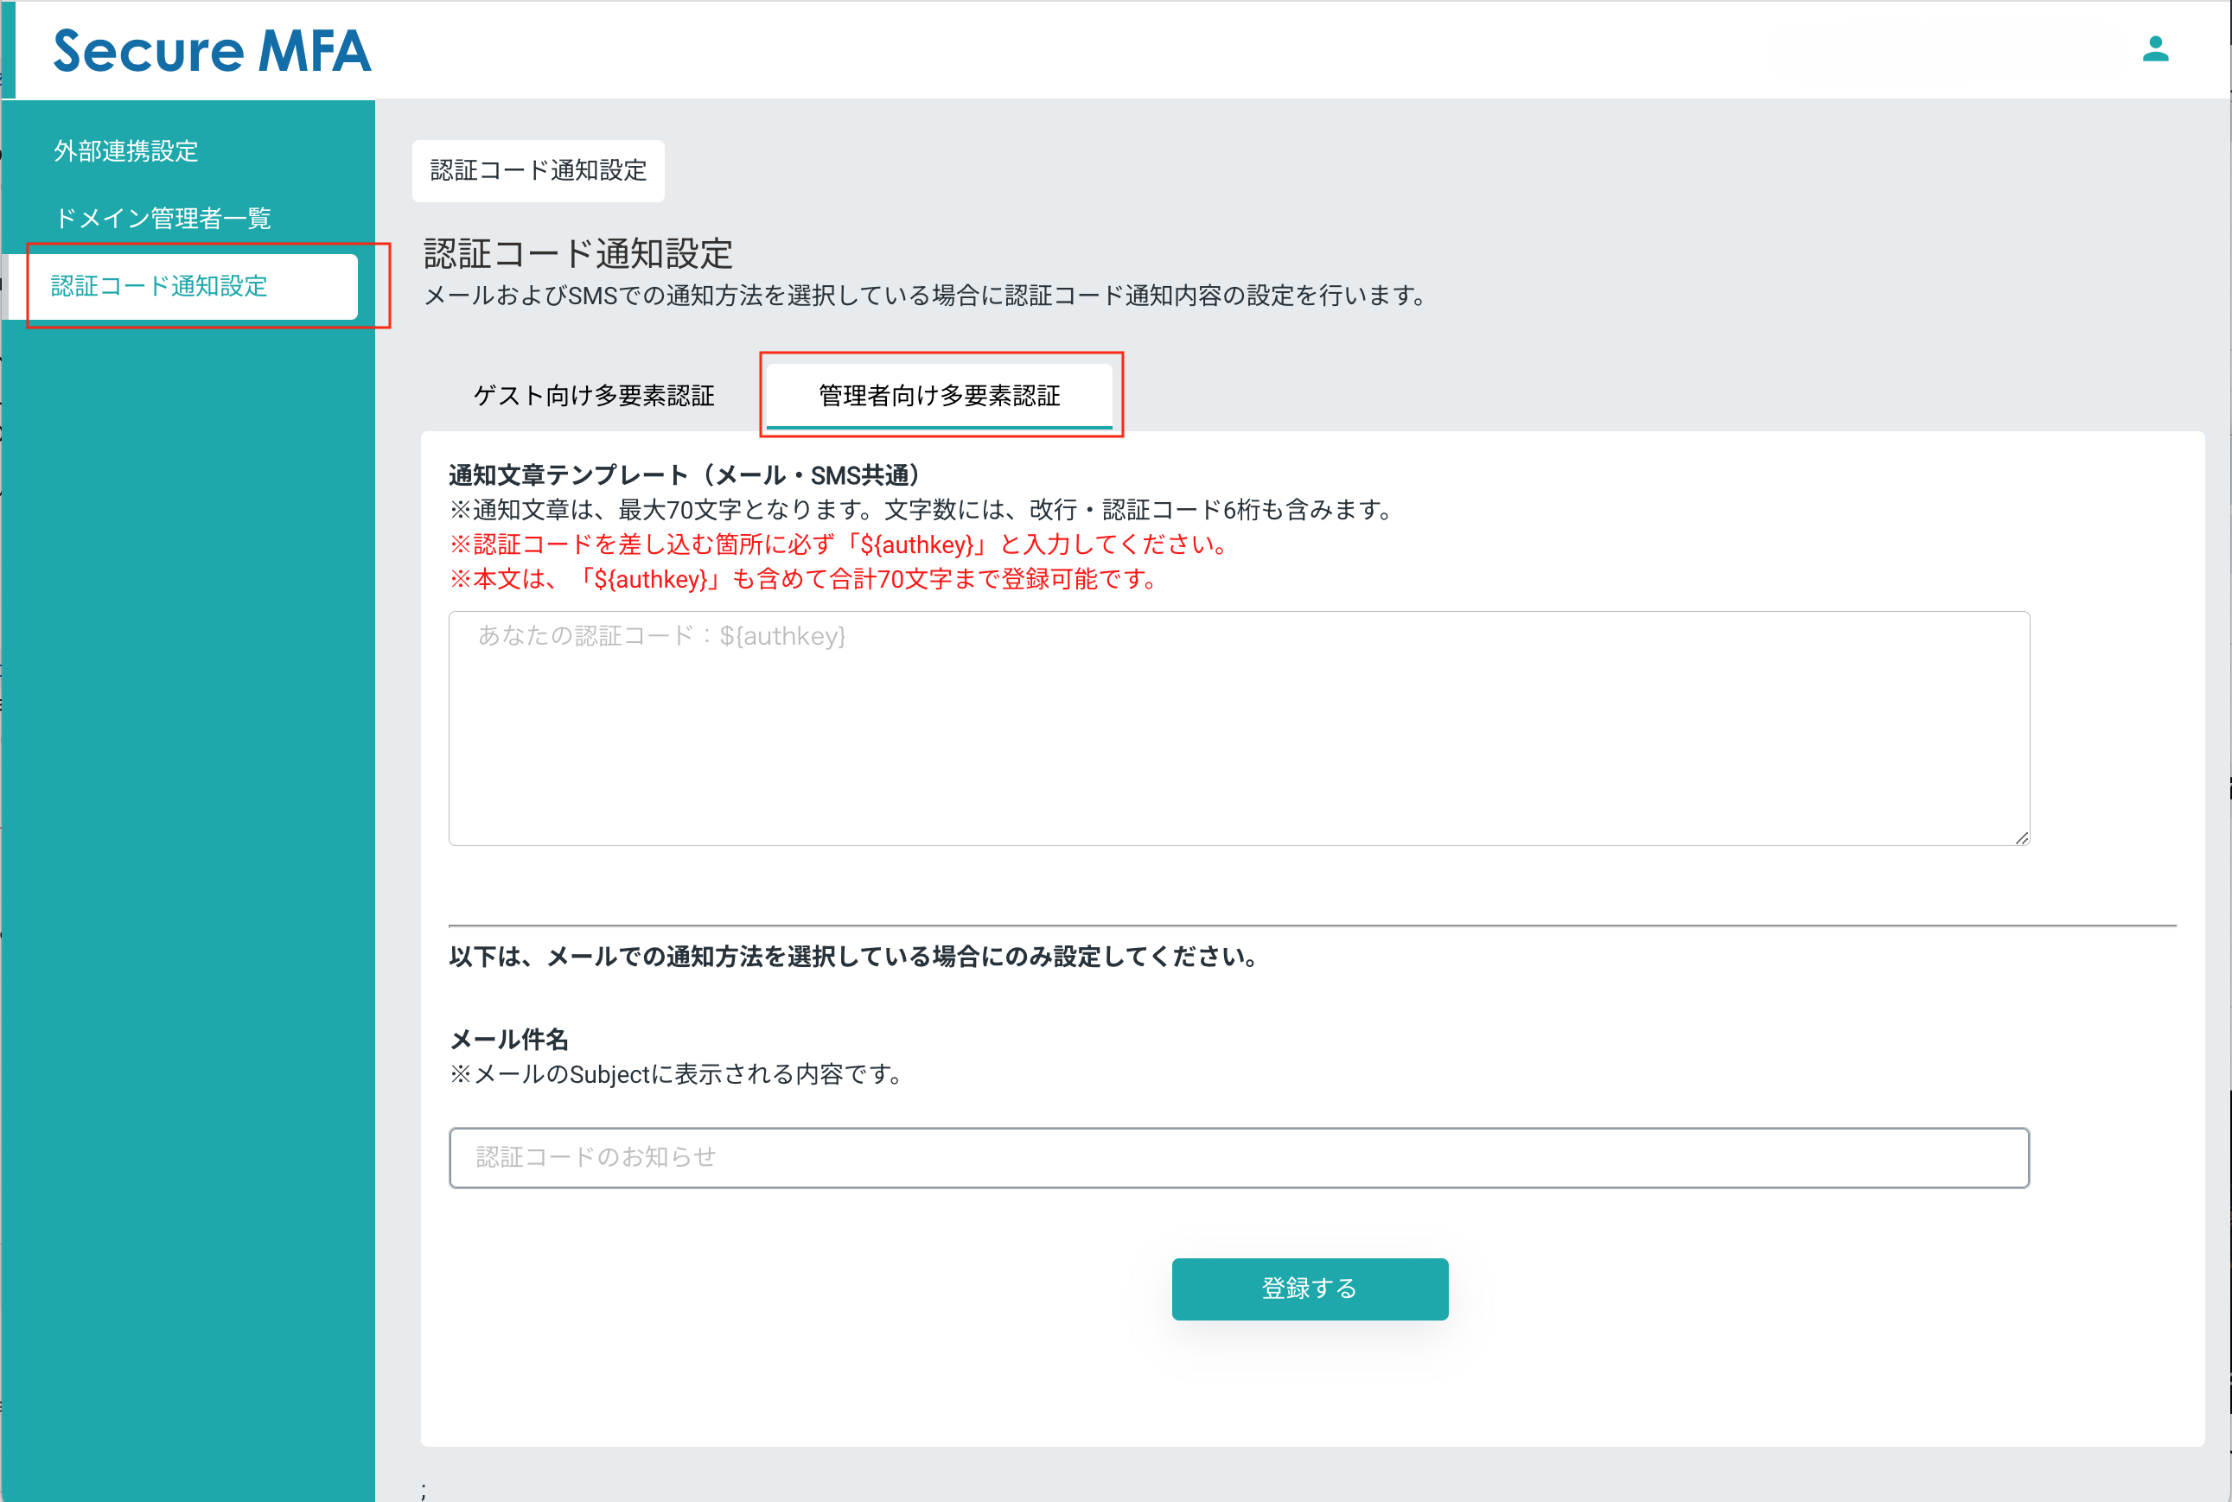Click the 通知文章テンプレート section label
Viewport: 2232px width, 1502px height.
click(684, 475)
